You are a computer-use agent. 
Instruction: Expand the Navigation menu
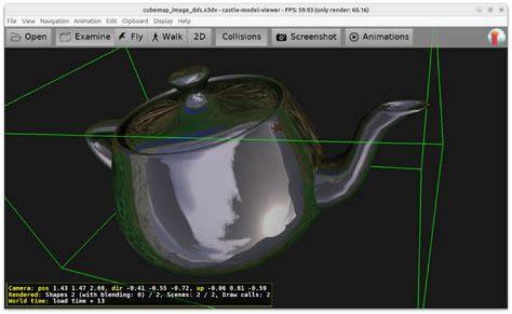tap(54, 21)
